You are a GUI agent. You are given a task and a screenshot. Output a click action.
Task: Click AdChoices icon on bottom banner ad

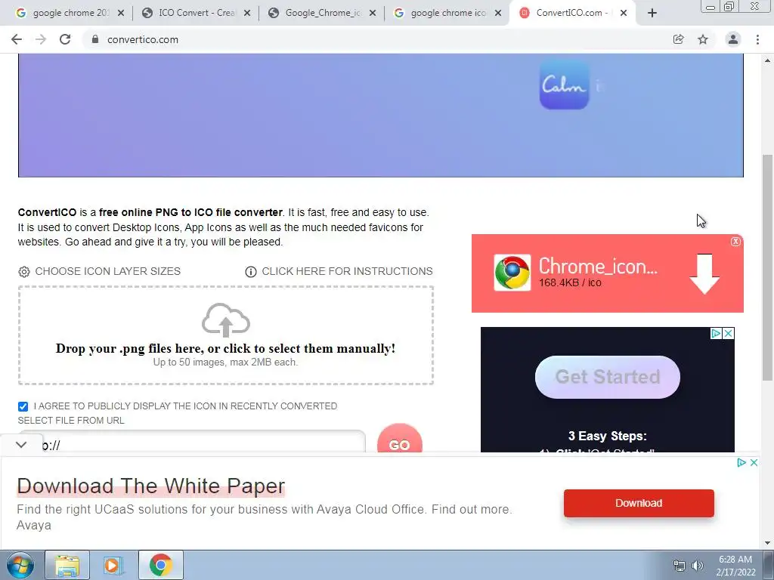tap(741, 463)
